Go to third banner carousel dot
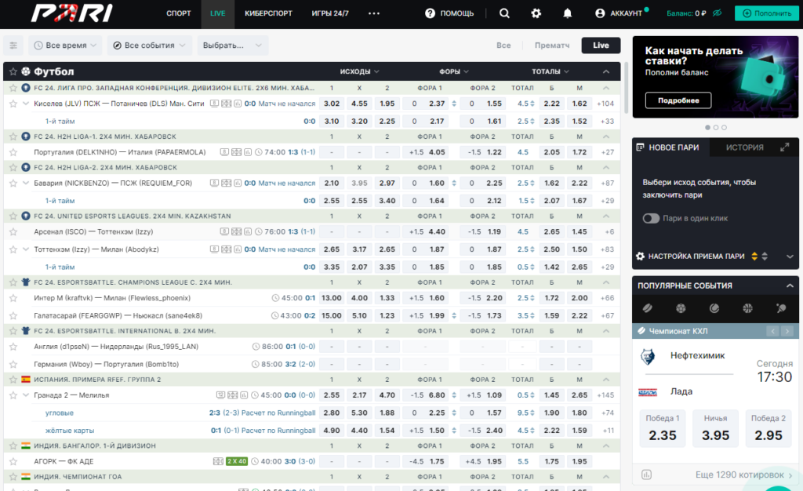803x491 pixels. coord(724,128)
